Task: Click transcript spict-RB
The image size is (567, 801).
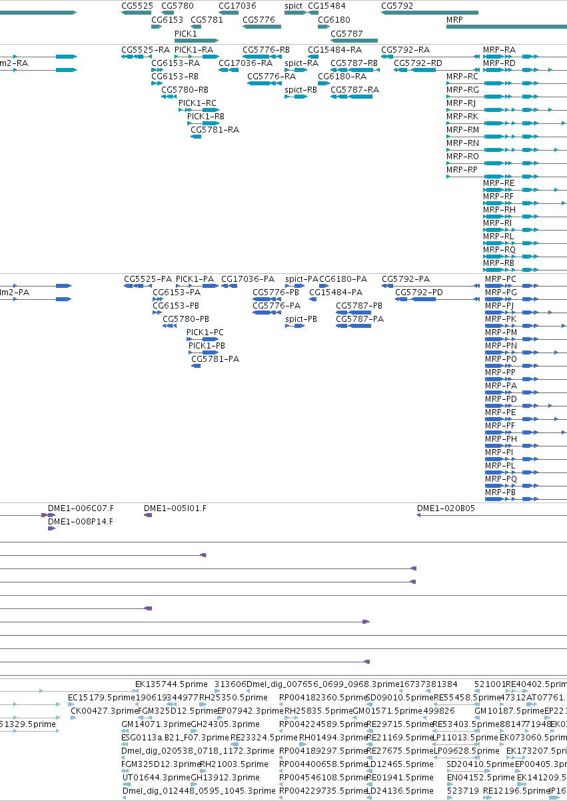Action: click(x=301, y=90)
